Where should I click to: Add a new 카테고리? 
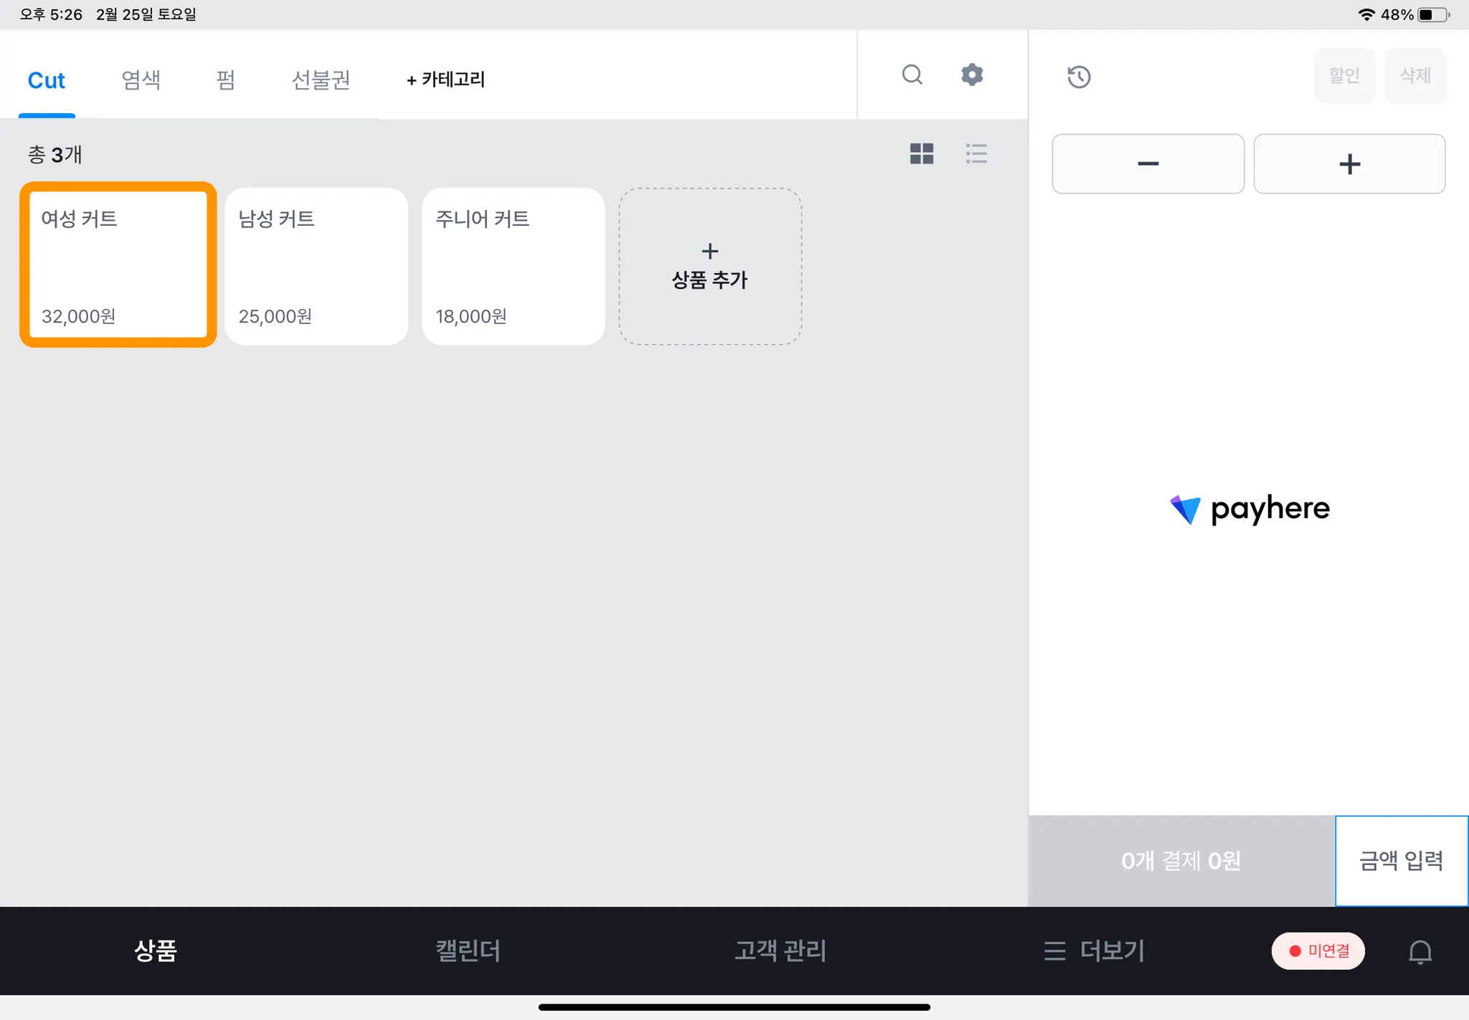tap(445, 80)
